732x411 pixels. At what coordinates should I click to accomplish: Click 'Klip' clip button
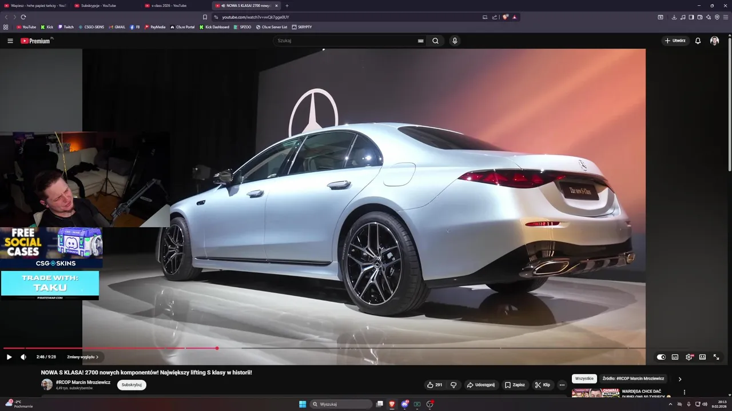point(542,385)
